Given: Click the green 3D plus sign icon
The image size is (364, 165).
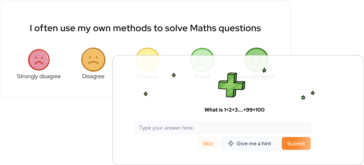Looking at the screenshot, I should point(231,85).
